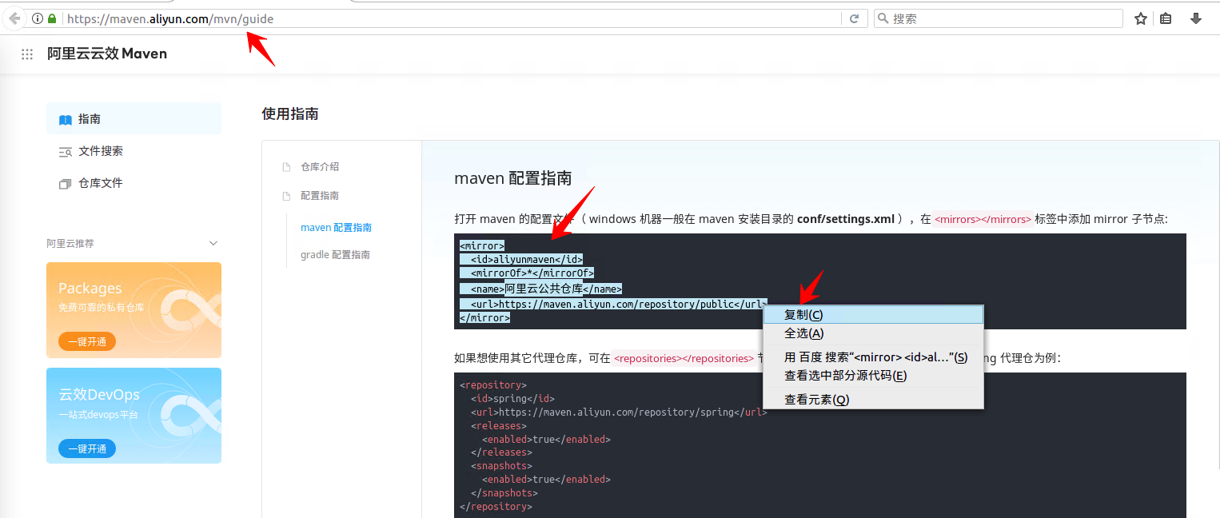
Task: Click the repository icon beside 仓库文件
Action: point(66,184)
